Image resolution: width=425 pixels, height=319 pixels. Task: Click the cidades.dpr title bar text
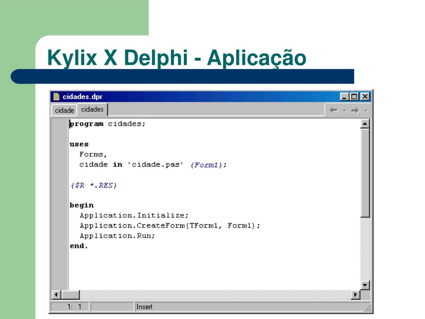(x=83, y=96)
